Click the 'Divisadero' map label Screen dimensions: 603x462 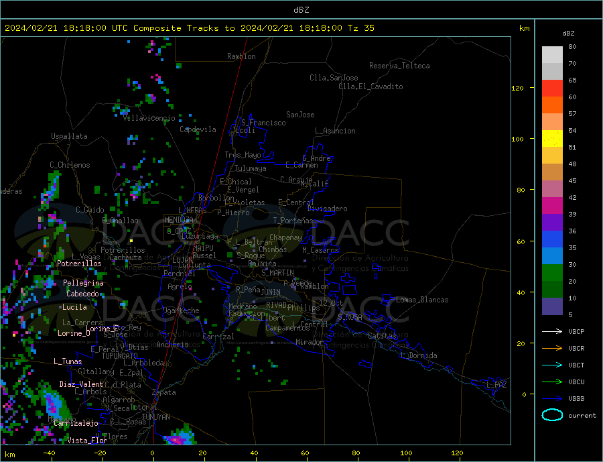pos(327,209)
